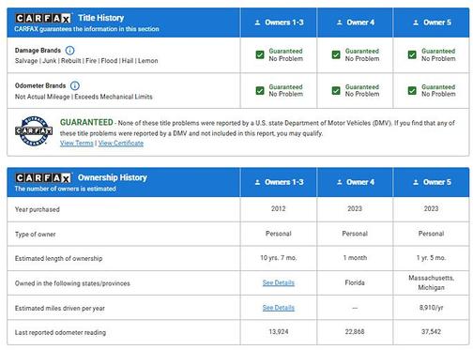473x350 pixels.
Task: Click the green GUARANTEED text
Action: pyautogui.click(x=86, y=122)
